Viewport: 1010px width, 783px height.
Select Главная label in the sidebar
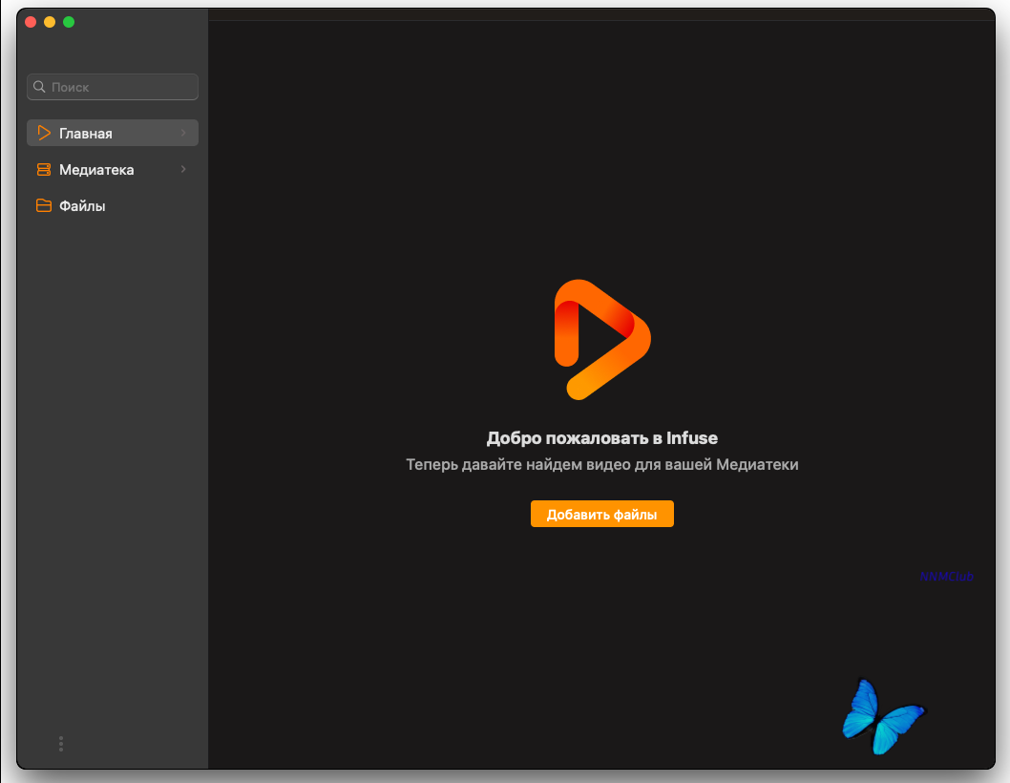coord(86,134)
